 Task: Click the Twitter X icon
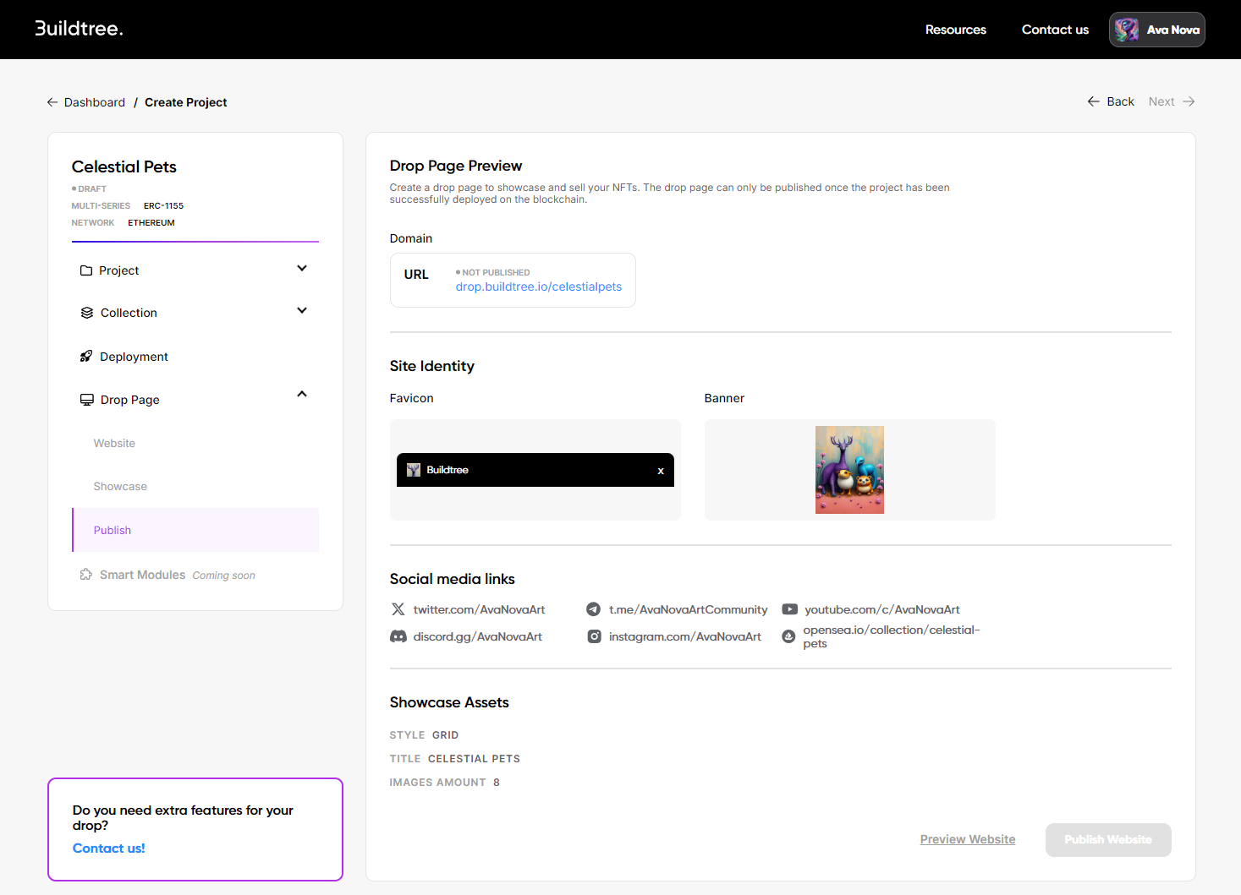coord(398,609)
